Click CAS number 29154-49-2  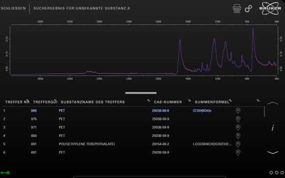point(161,144)
